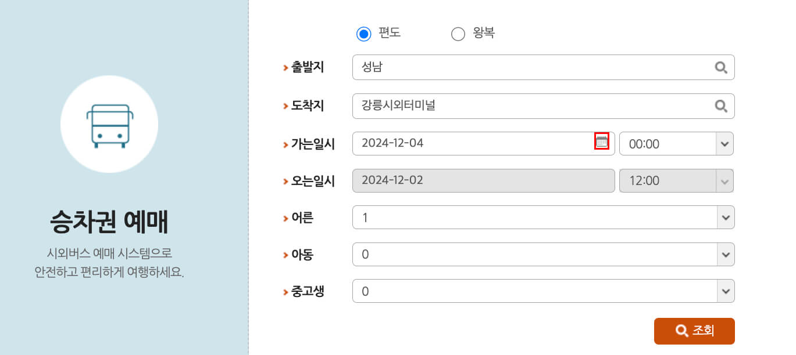The height and width of the screenshot is (355, 796).
Task: Click the search magnifier in the 도착지 field
Action: tap(721, 106)
